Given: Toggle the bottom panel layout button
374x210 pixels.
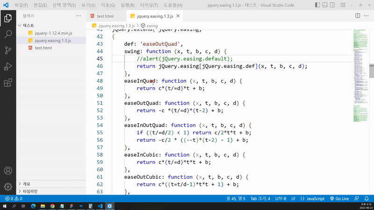Looking at the screenshot, I should 325,5.
